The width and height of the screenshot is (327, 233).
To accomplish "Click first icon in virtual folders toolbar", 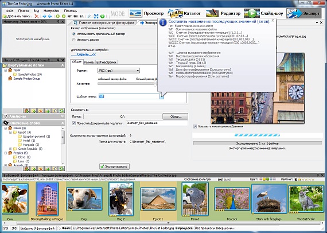I will click(x=26, y=111).
